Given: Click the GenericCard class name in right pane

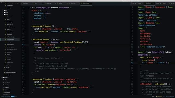Looking at the screenshot, I should [158, 52].
